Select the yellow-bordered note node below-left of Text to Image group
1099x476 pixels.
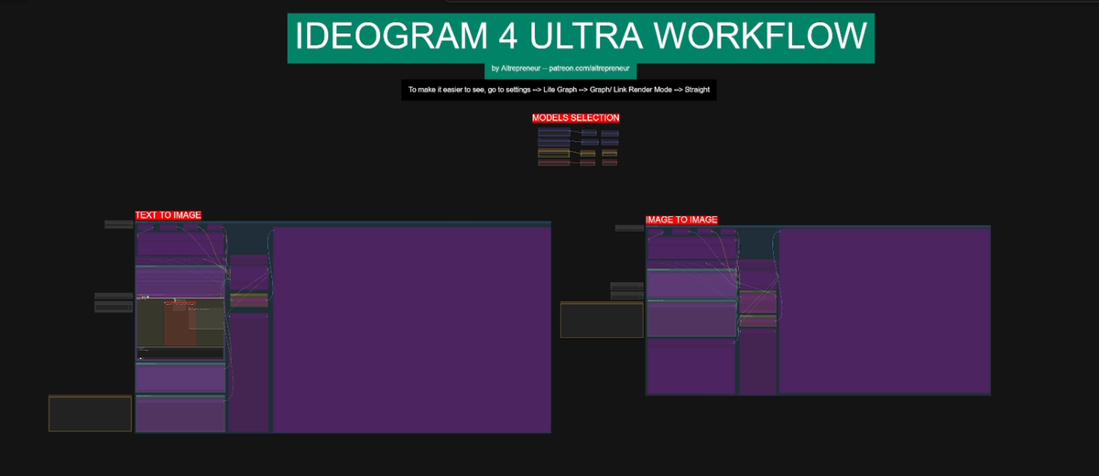(x=91, y=414)
